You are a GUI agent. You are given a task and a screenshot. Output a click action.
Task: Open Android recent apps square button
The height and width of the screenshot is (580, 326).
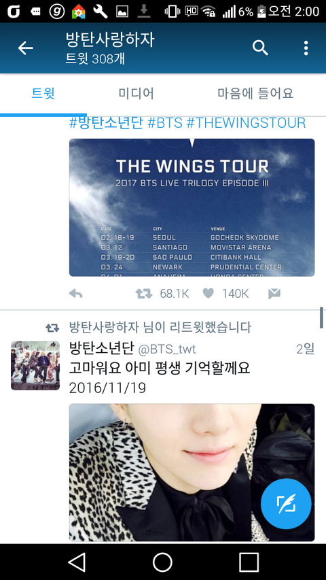click(249, 562)
